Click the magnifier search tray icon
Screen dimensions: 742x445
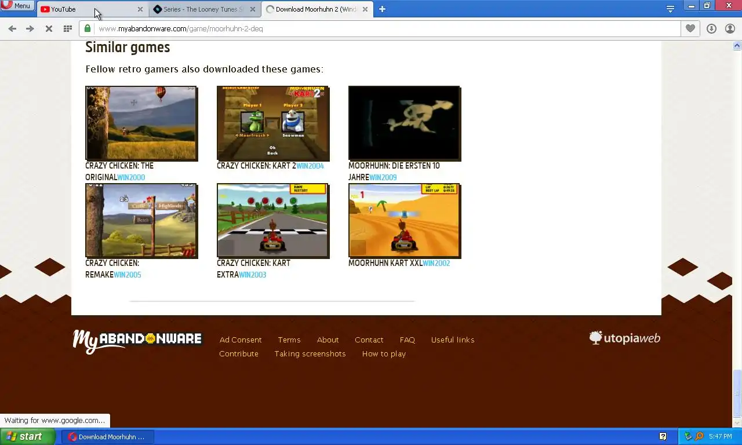pyautogui.click(x=699, y=436)
